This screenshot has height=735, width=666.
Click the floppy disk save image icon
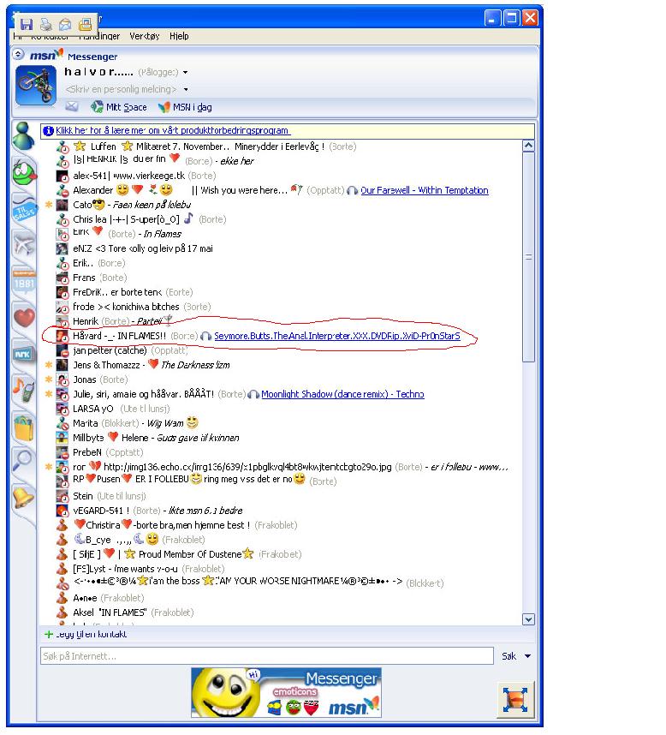click(x=27, y=24)
